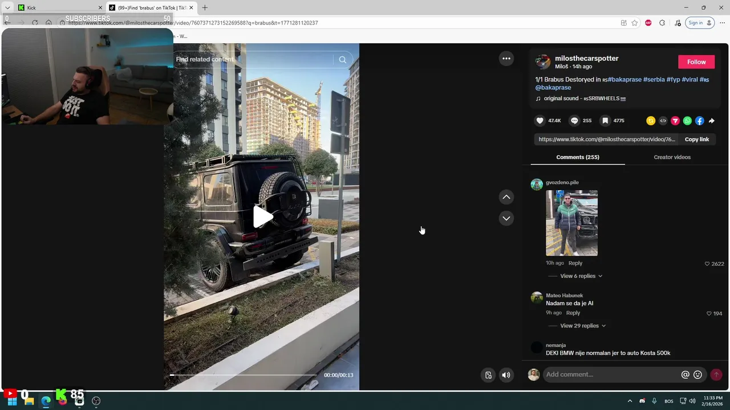730x410 pixels.
Task: Close the Kick browser tab
Action: point(100,7)
